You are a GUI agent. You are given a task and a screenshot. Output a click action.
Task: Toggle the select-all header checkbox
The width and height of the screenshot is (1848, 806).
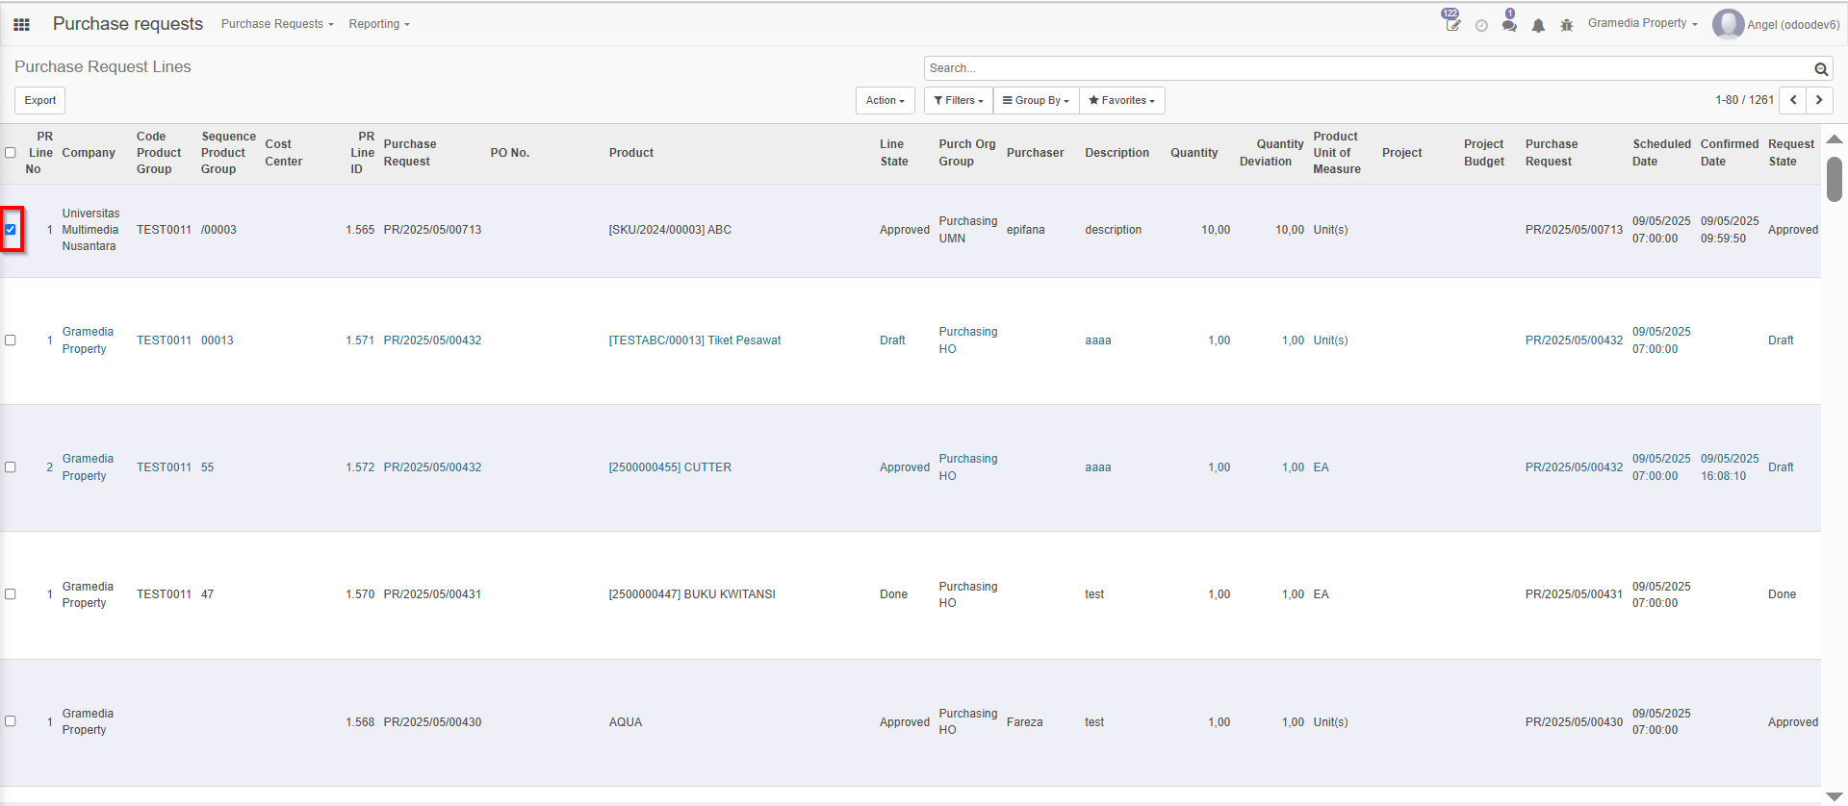point(11,153)
